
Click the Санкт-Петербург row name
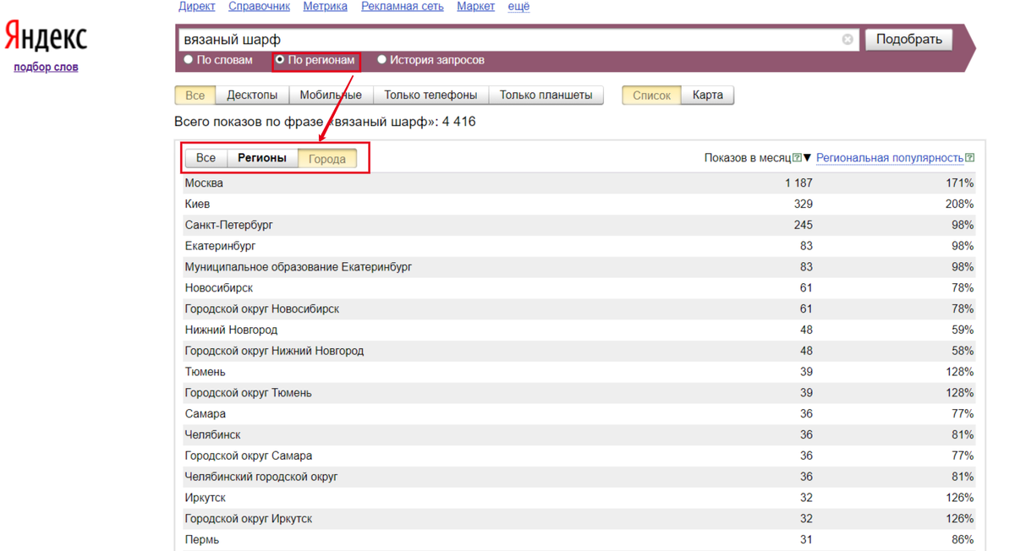pos(229,226)
